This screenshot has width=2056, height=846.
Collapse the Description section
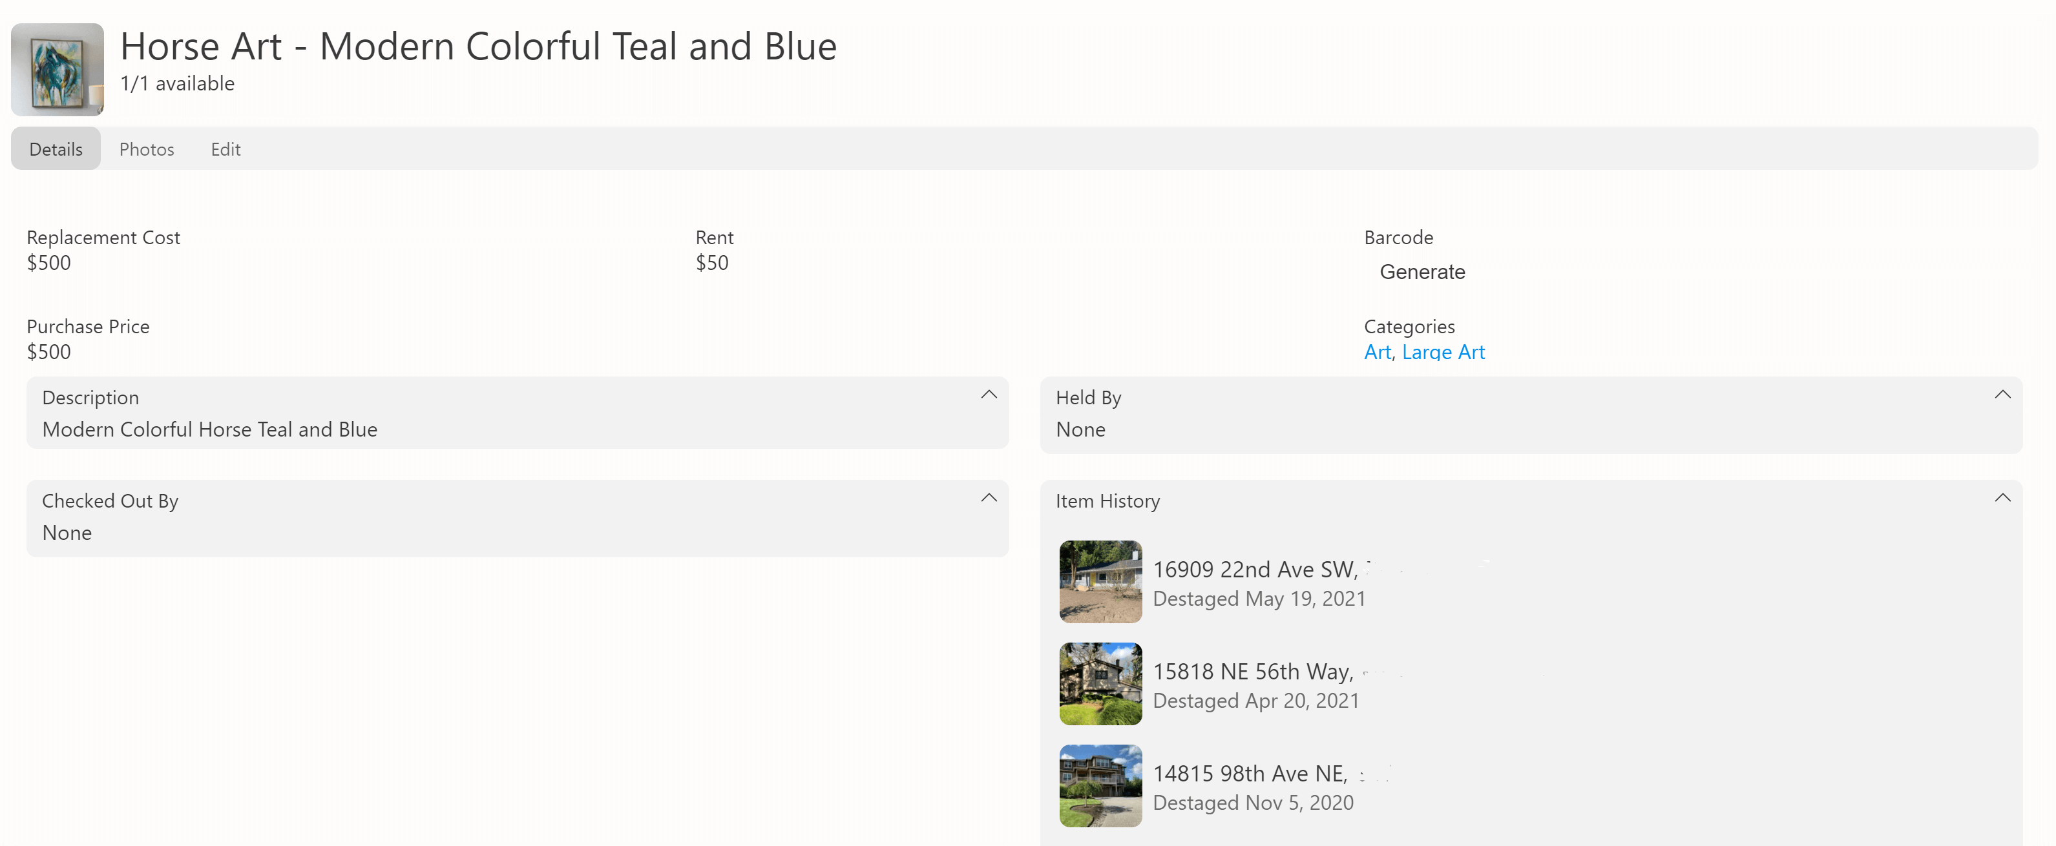[988, 395]
